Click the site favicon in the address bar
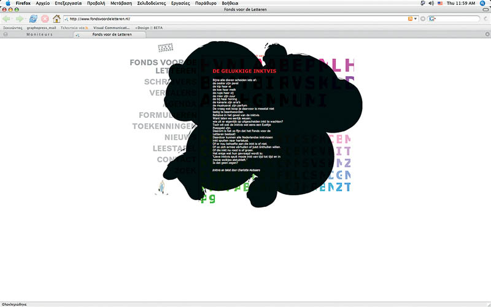Image resolution: width=491 pixels, height=307 pixels. coord(66,19)
